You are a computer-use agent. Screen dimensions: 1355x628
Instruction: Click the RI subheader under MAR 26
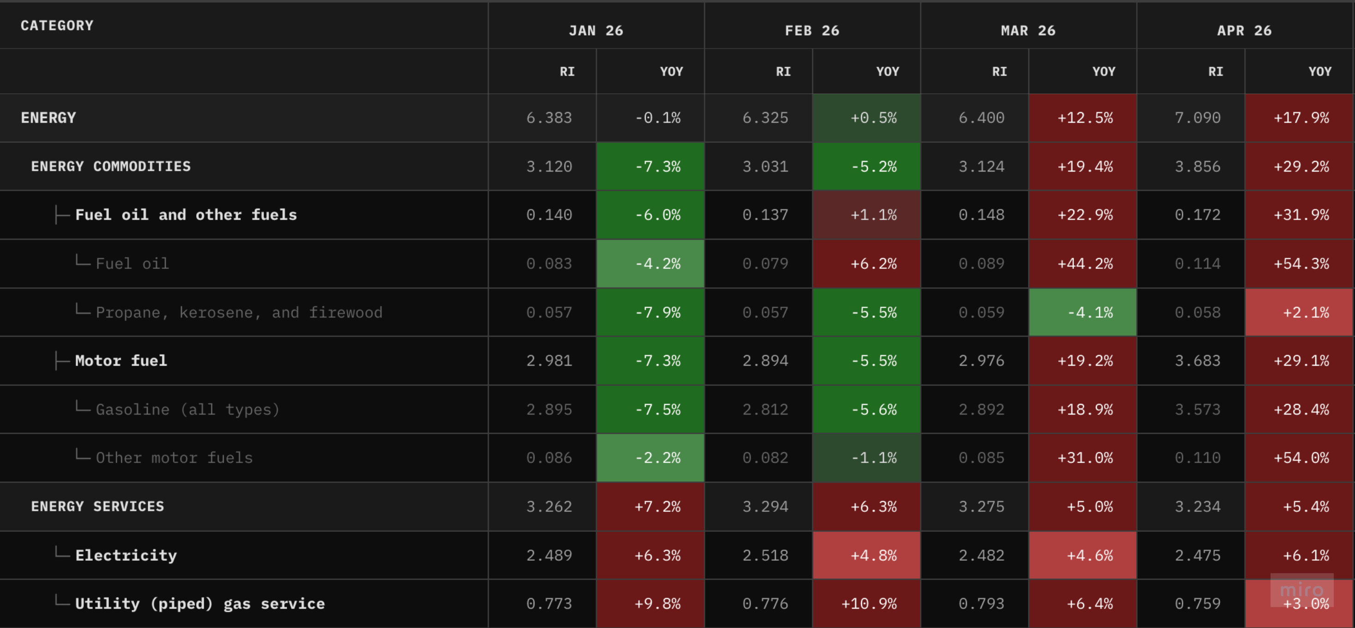pos(1000,71)
